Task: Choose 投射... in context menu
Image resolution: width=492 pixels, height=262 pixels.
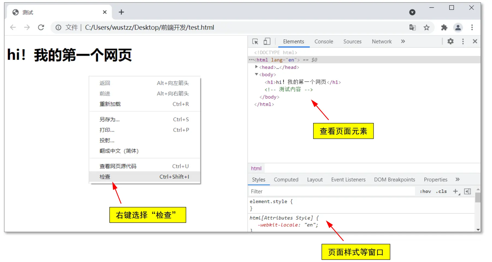Action: click(x=144, y=140)
